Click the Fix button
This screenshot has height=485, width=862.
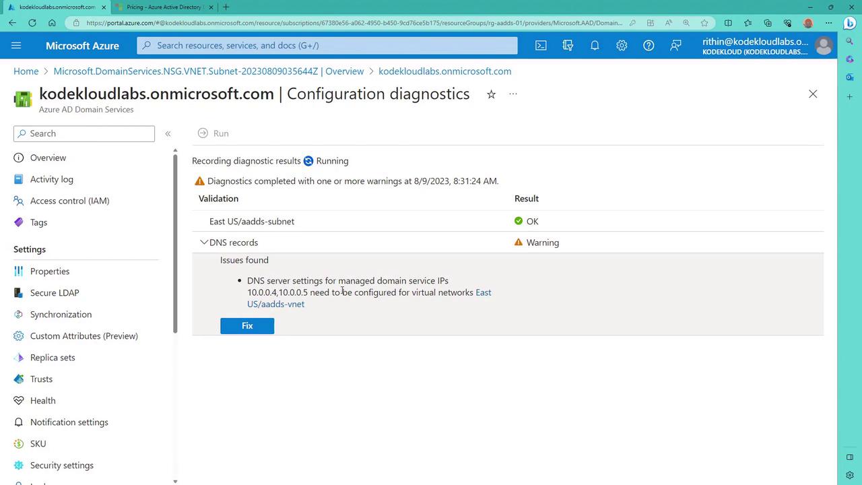pos(247,326)
